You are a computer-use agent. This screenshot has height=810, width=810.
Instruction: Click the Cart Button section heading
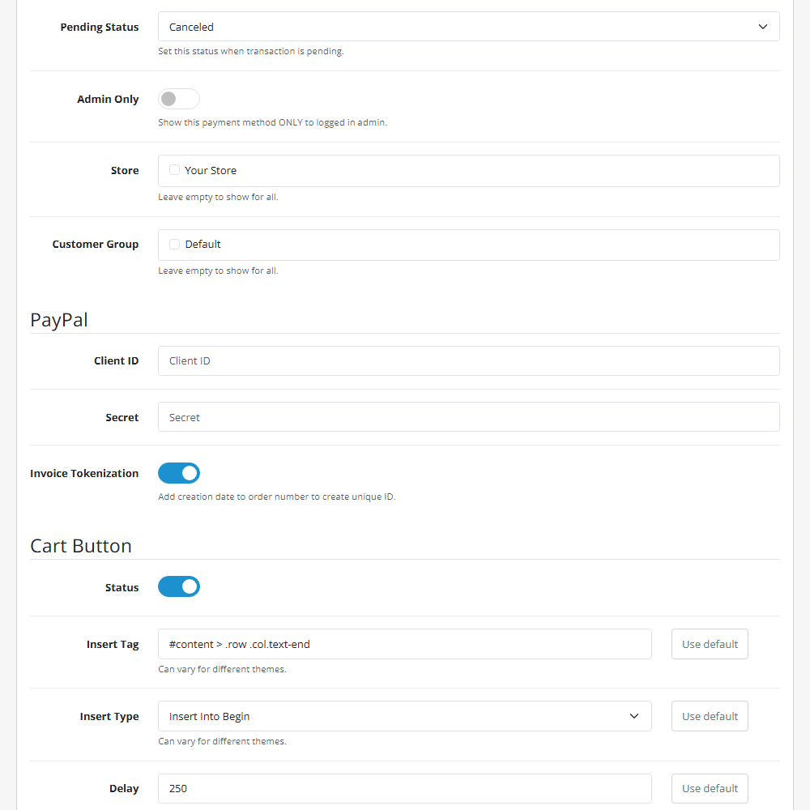[x=81, y=545]
